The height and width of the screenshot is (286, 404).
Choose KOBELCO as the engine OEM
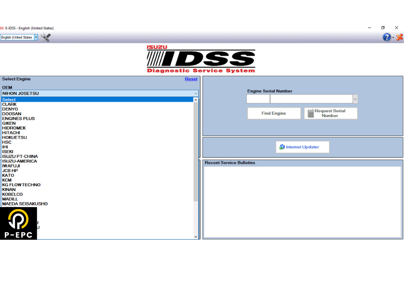click(13, 194)
